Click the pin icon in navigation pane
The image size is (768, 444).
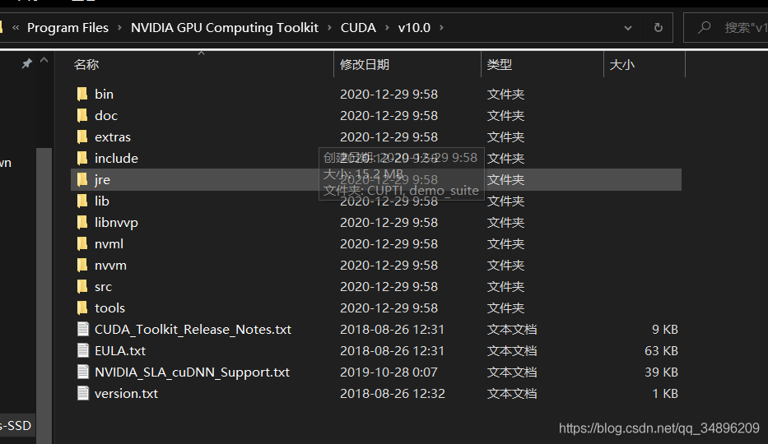[27, 63]
